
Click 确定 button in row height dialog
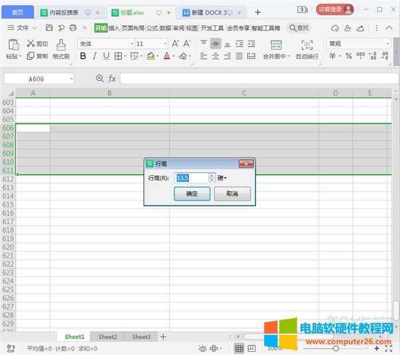(191, 194)
